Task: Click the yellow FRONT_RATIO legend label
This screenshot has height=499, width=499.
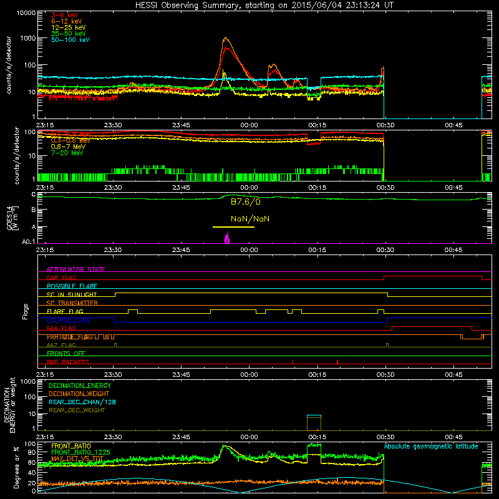Action: (x=71, y=446)
